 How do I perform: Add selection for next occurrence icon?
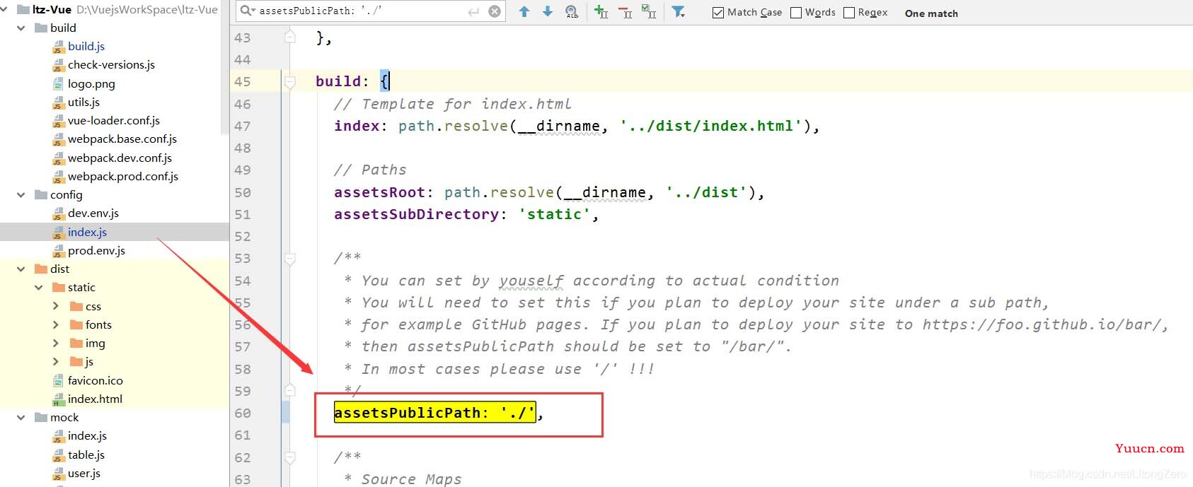[x=601, y=11]
